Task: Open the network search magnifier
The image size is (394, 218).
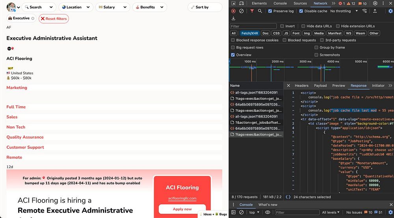Action: (x=260, y=11)
